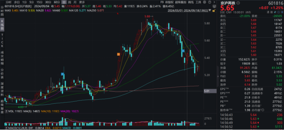Click the 卖五 5.69 order book row

coord(251,20)
